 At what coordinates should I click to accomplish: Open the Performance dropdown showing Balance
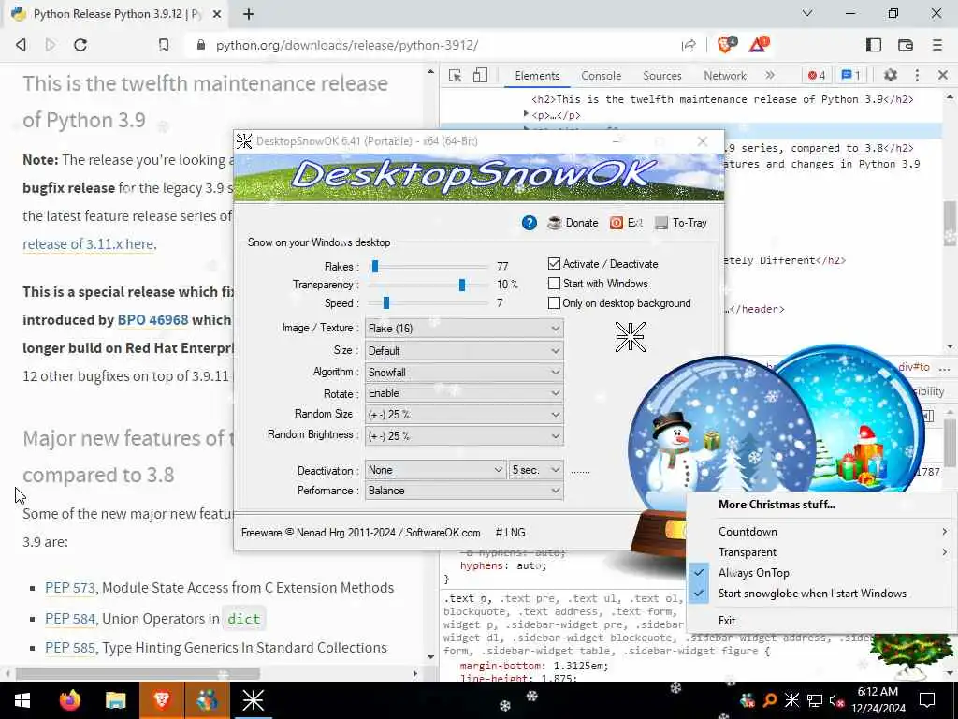(464, 491)
